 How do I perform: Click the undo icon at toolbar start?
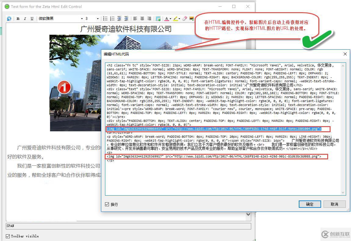(x=9, y=19)
